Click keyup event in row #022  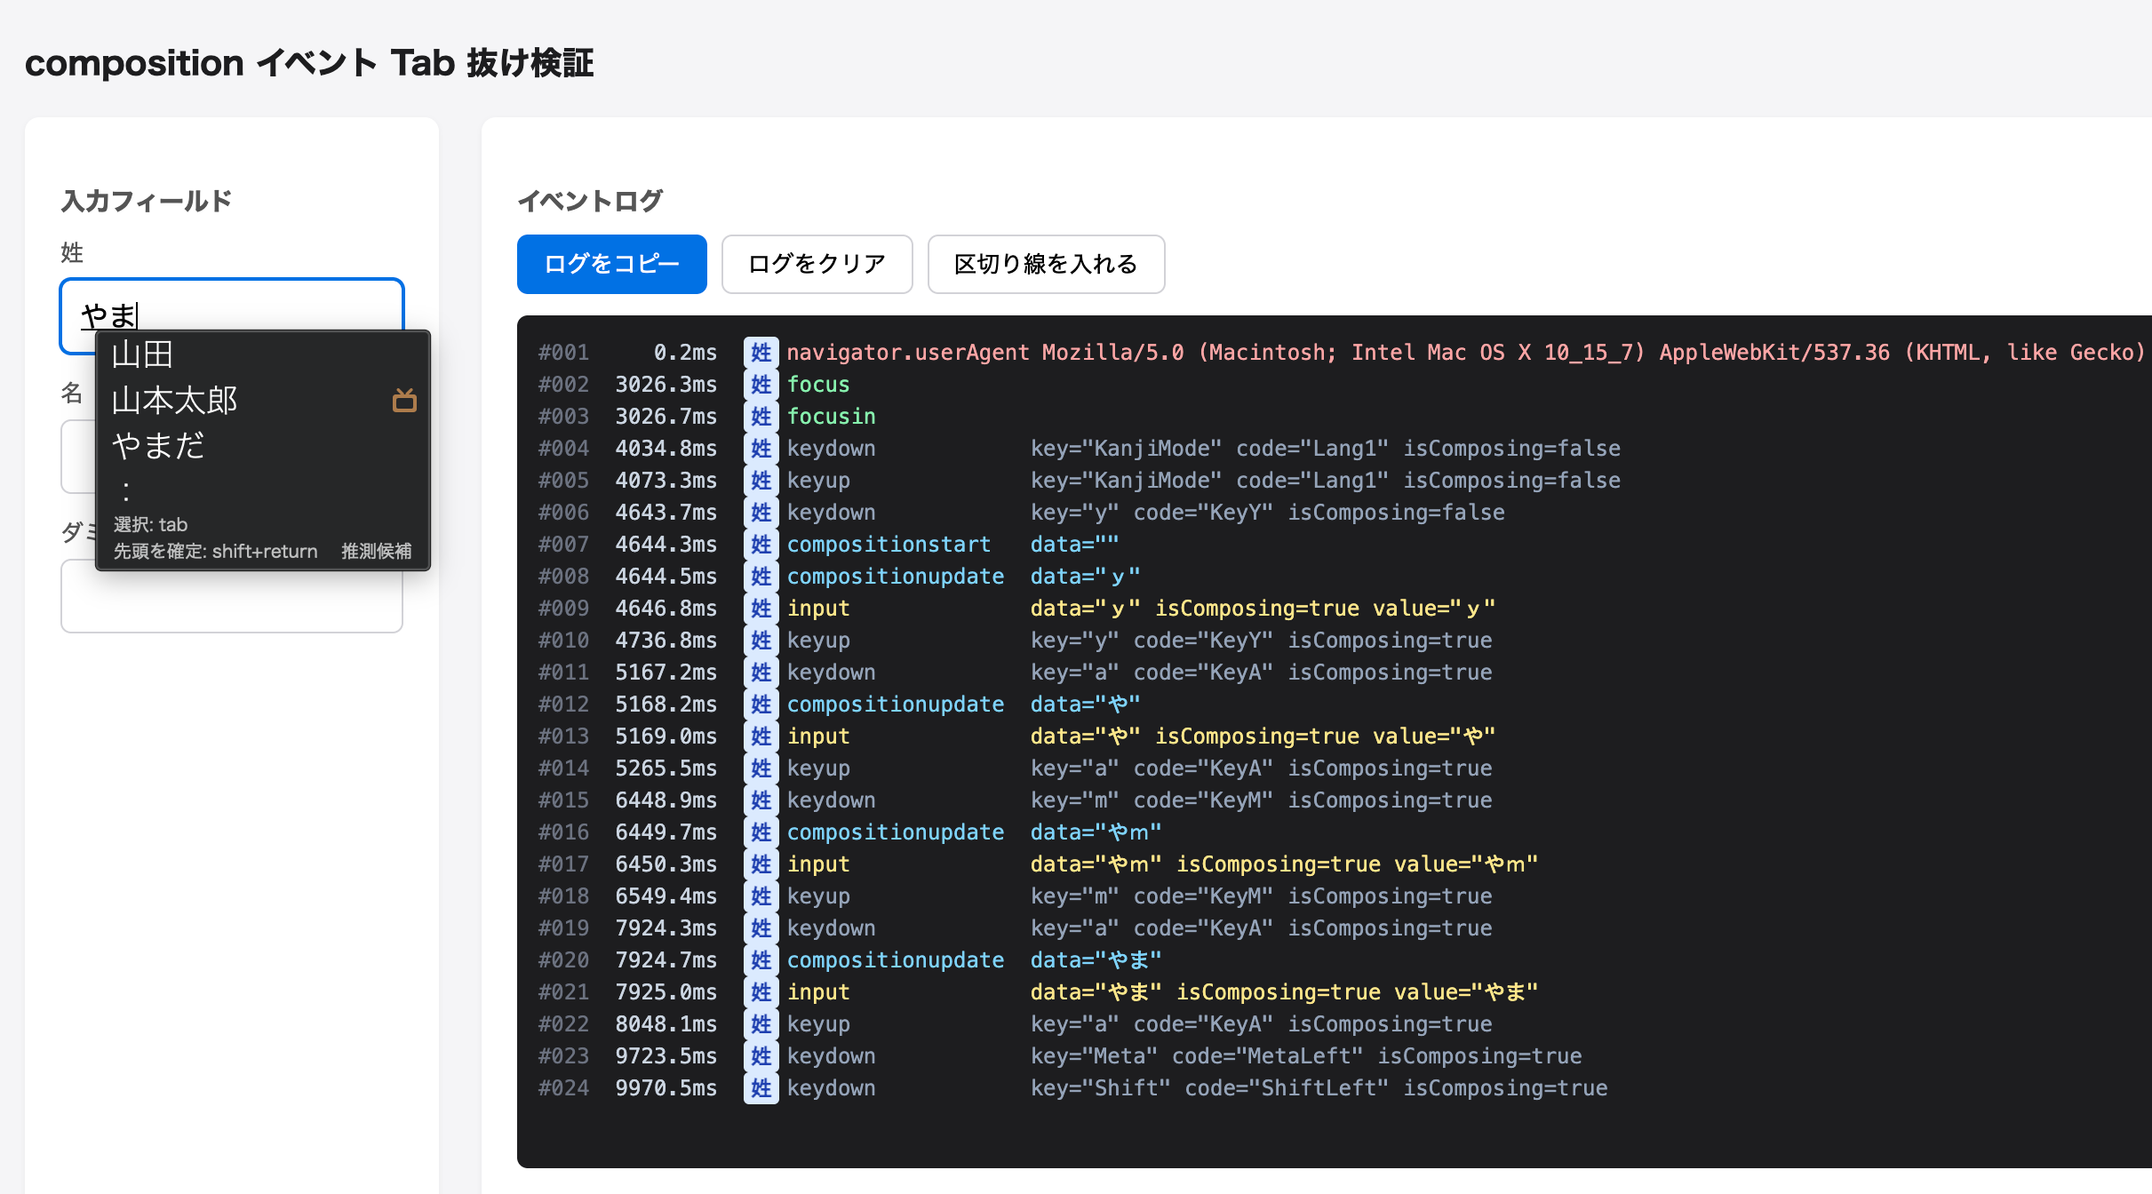click(818, 1024)
